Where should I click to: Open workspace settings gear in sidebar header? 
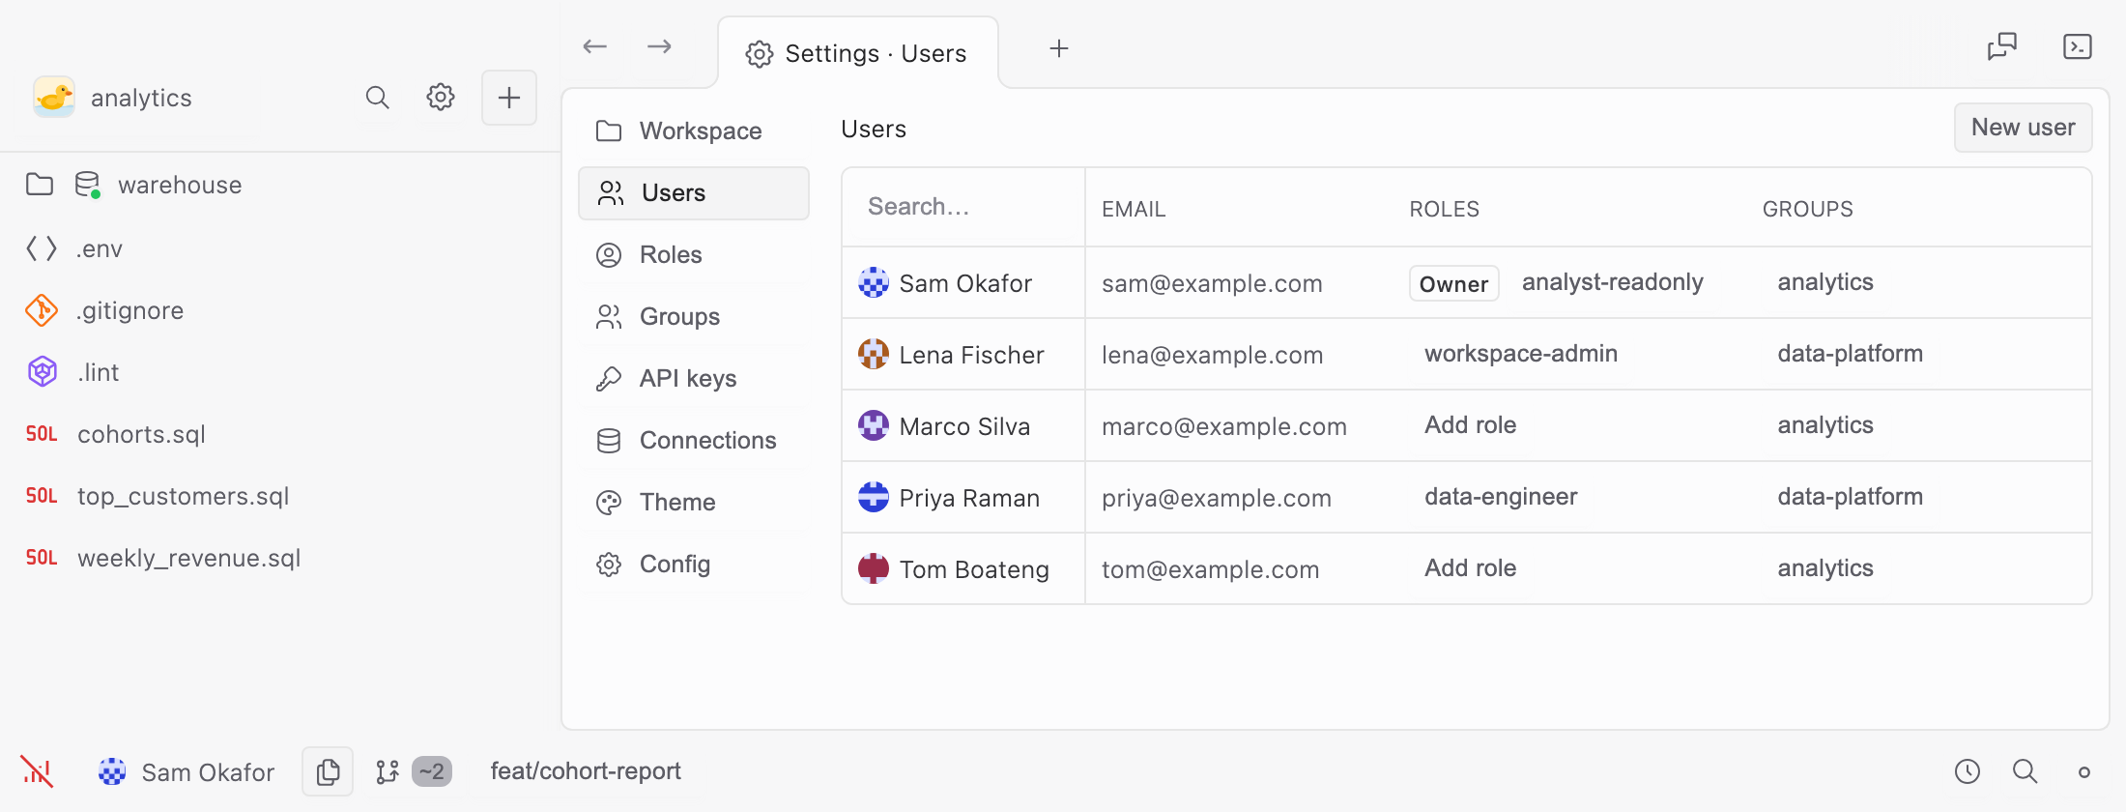pyautogui.click(x=441, y=98)
